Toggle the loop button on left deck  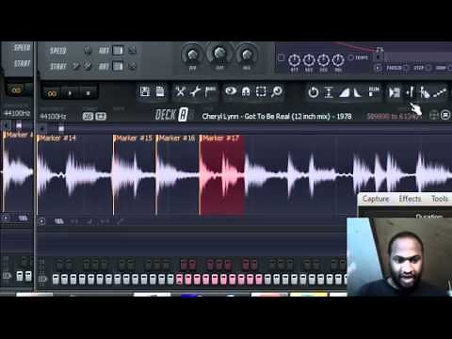coord(16,90)
